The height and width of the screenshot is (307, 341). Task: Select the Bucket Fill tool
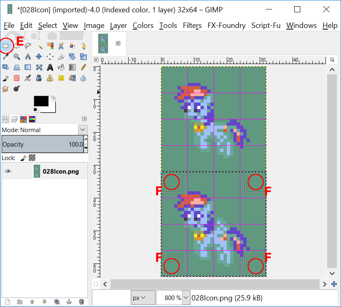61,67
